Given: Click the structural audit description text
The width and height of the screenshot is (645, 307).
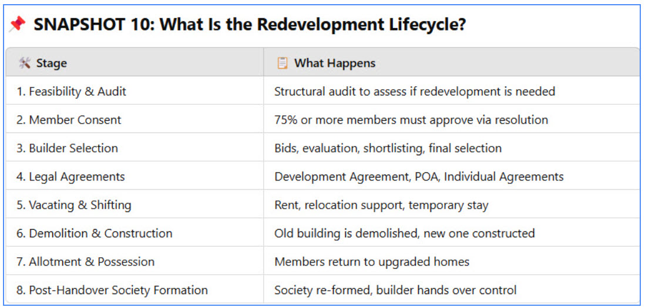Looking at the screenshot, I should tap(415, 91).
